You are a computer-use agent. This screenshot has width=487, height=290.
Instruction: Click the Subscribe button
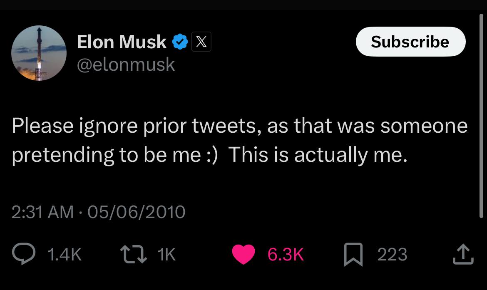click(x=410, y=42)
